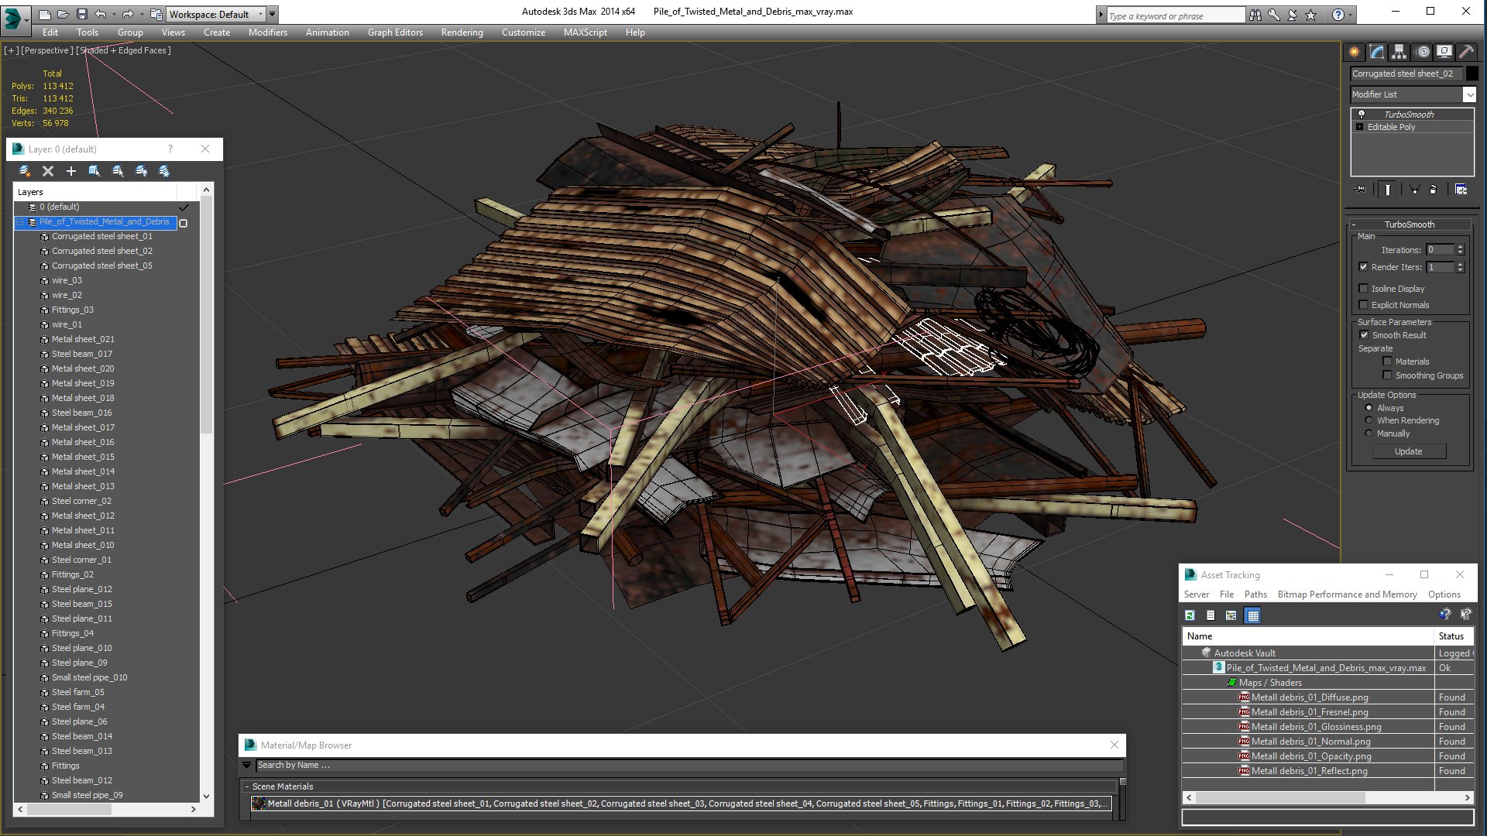Viewport: 1487px width, 836px height.
Task: Click the Pin Stack icon below modifier stack
Action: 1361,190
